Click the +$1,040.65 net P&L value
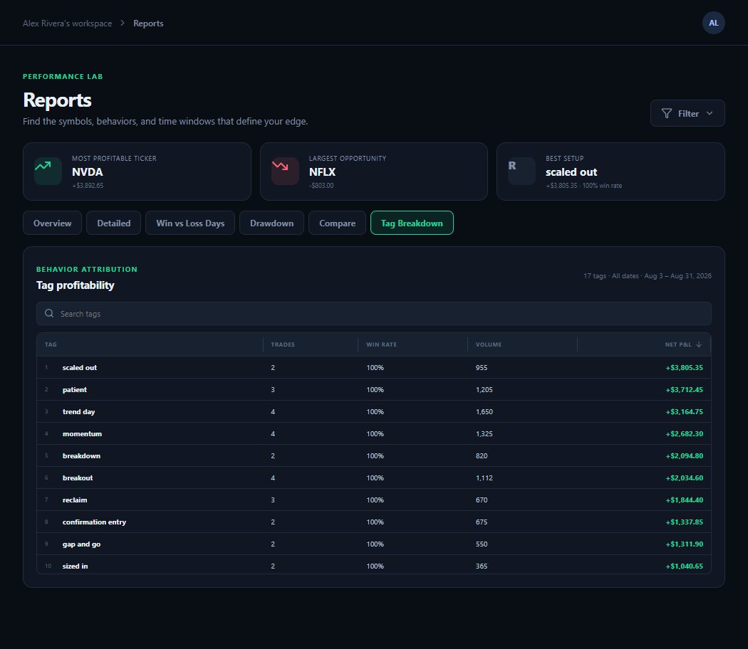The width and height of the screenshot is (748, 649). (684, 566)
